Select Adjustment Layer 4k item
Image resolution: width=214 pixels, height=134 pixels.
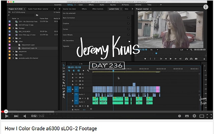coord(30,48)
